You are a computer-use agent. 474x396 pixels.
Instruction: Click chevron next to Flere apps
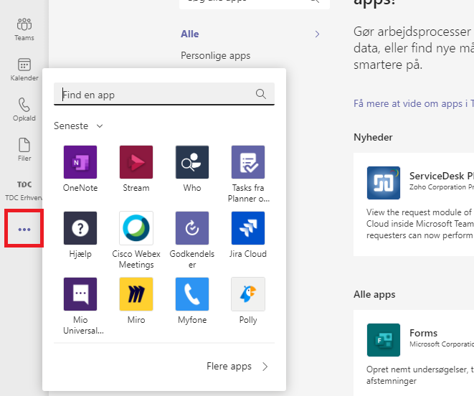click(x=265, y=367)
